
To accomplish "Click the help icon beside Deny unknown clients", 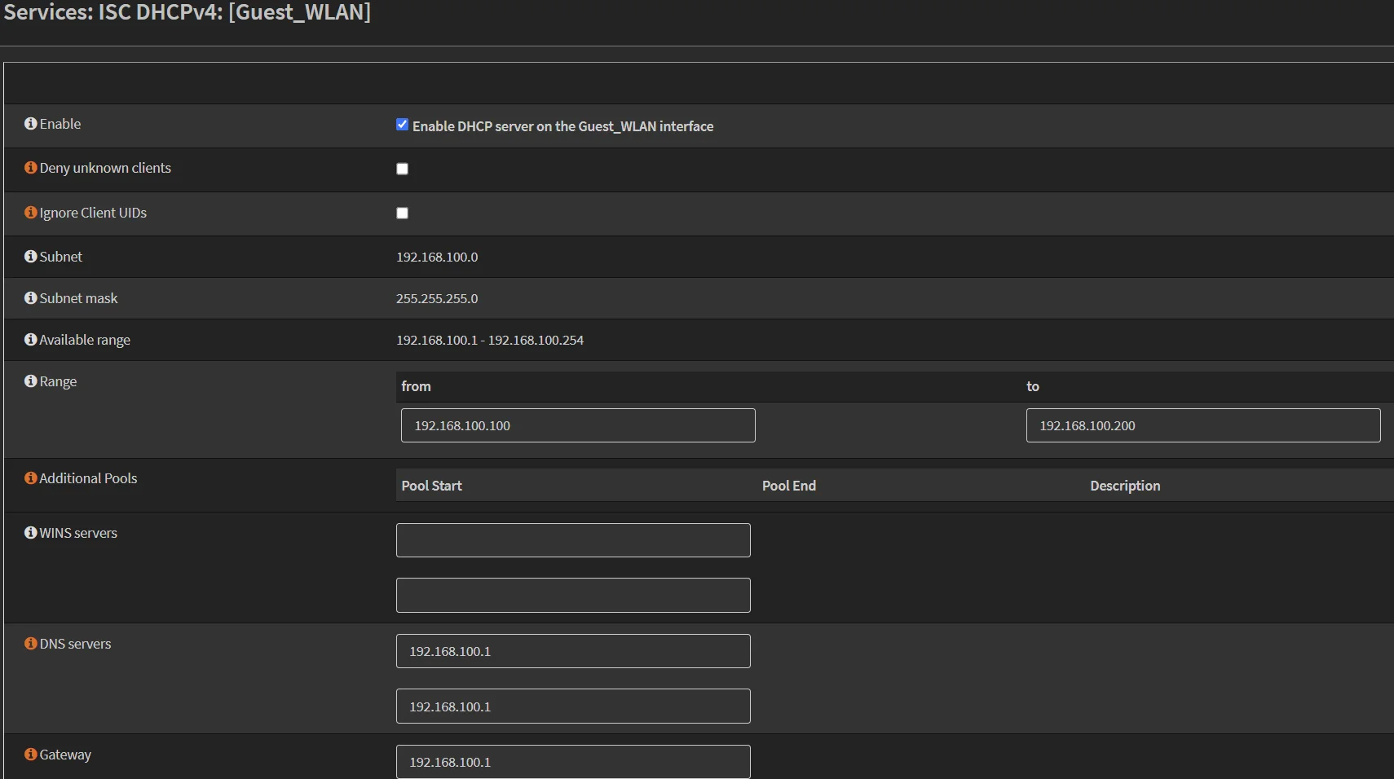I will point(31,168).
